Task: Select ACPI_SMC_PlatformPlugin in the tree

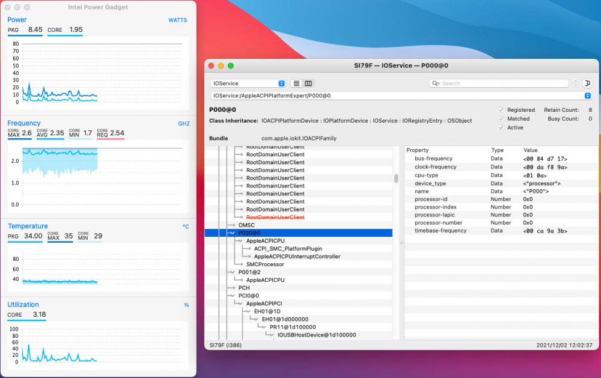Action: point(288,249)
